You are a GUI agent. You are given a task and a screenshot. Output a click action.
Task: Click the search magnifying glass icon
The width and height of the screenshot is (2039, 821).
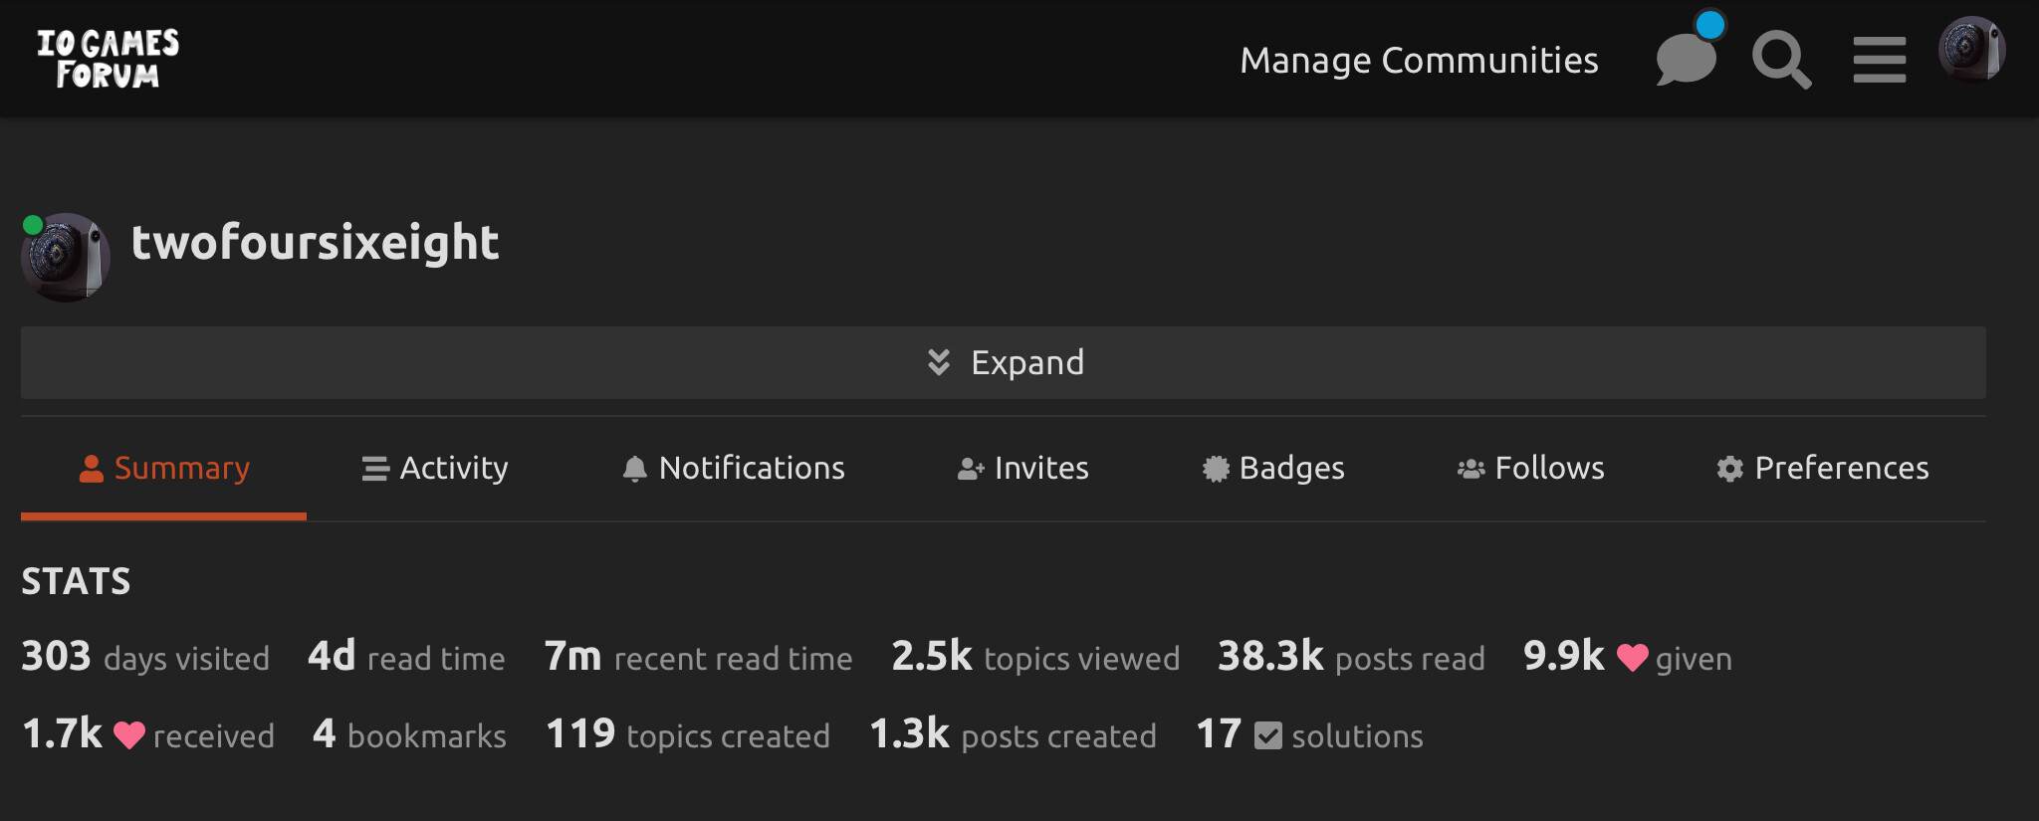(1780, 60)
